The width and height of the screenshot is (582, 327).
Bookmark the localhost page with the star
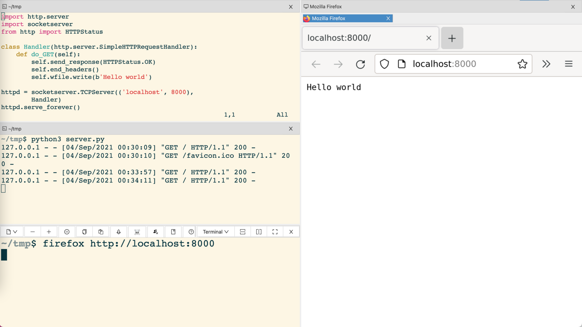(x=522, y=64)
